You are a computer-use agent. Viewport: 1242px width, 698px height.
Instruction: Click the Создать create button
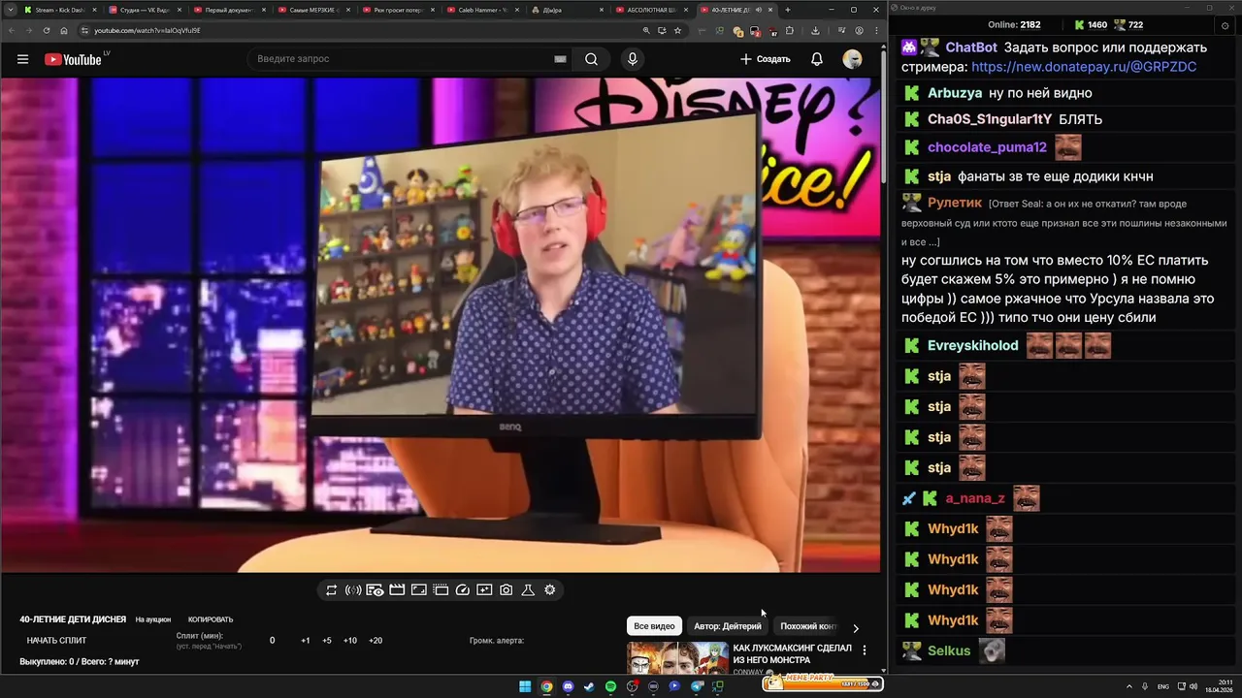click(766, 59)
